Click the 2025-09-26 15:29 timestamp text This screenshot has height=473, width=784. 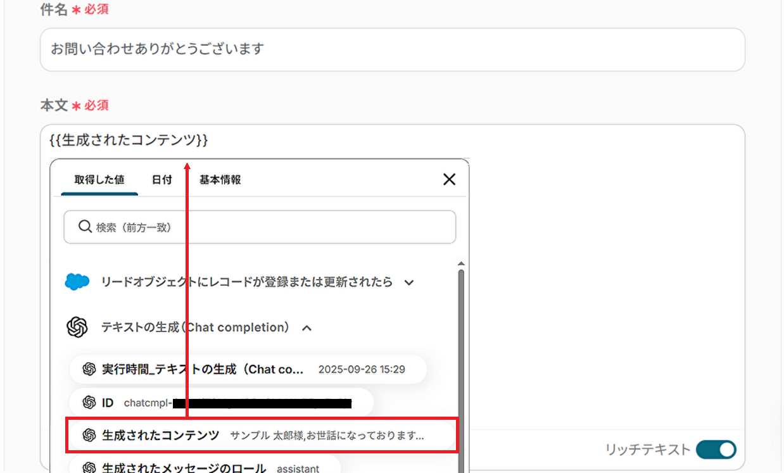[362, 369]
